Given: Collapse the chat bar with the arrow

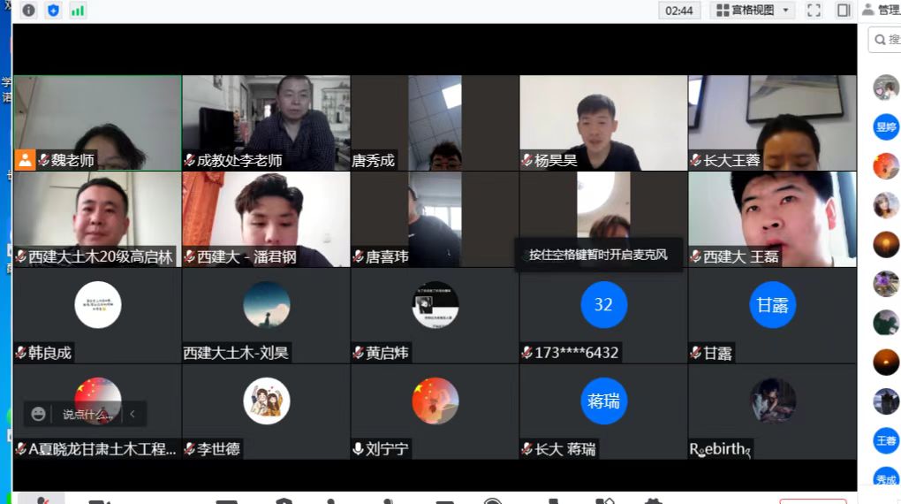Looking at the screenshot, I should (x=132, y=414).
